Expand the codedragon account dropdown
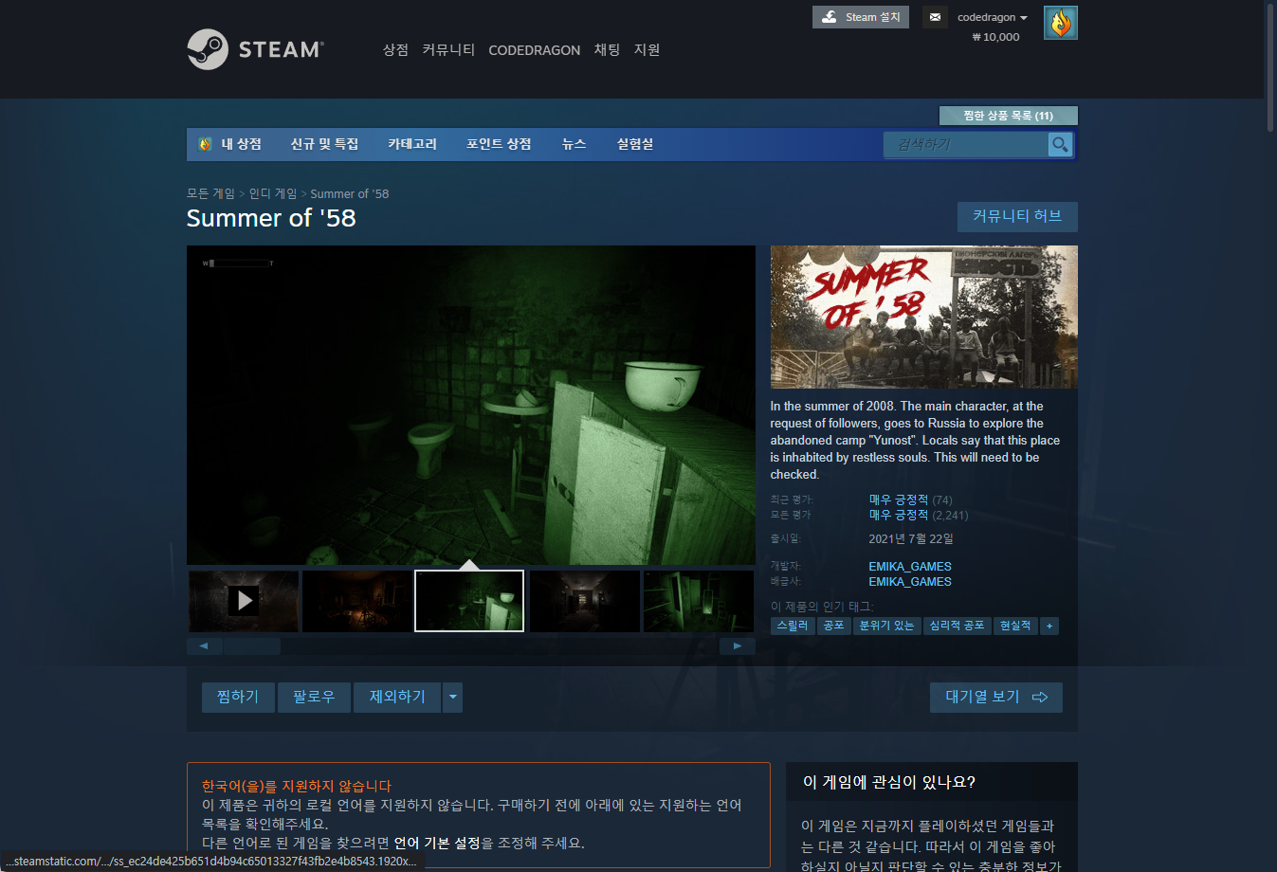 point(992,17)
